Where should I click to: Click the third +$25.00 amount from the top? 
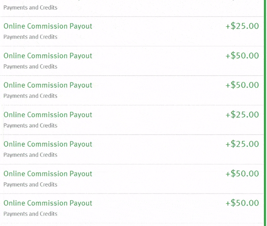point(242,144)
